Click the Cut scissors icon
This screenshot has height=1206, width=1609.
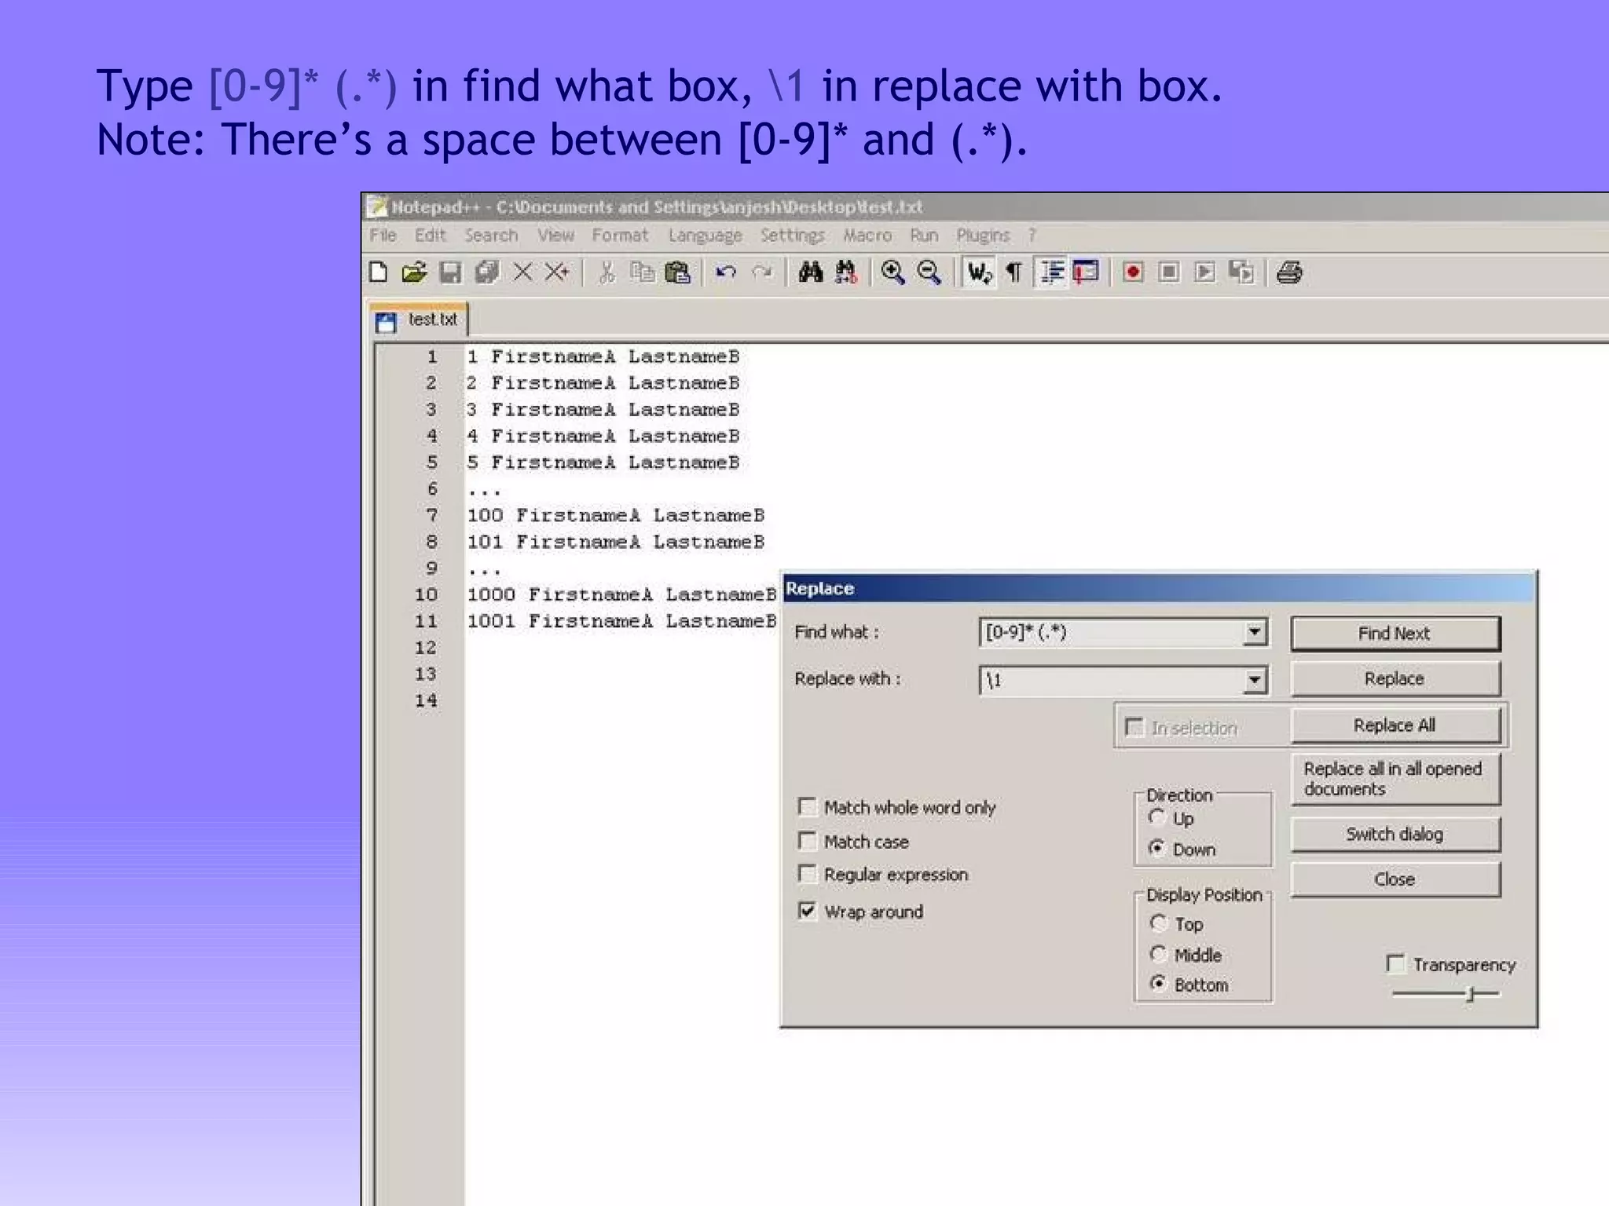[x=607, y=272]
